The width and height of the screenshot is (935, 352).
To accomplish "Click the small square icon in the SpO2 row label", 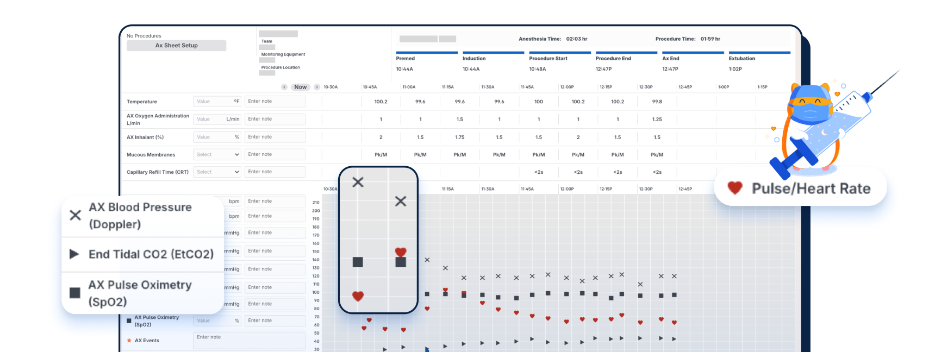I will [129, 321].
